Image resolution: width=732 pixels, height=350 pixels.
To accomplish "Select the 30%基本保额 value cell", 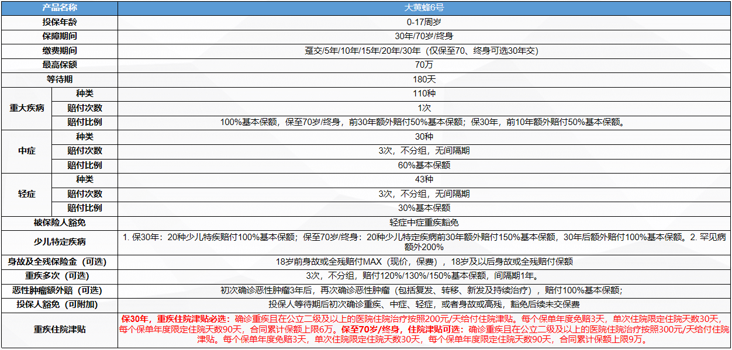I will pos(424,208).
